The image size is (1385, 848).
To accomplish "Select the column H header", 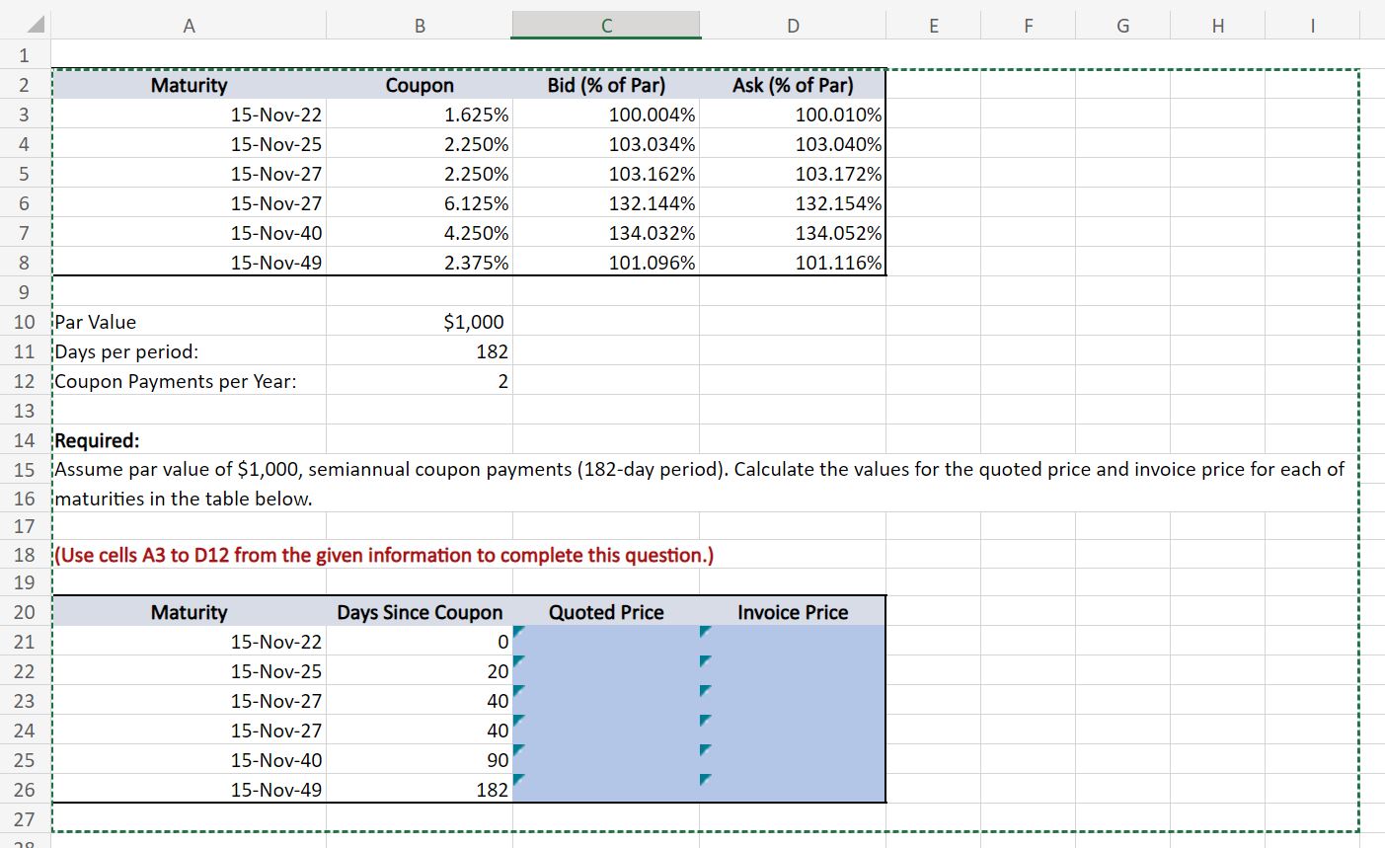I will (1216, 25).
